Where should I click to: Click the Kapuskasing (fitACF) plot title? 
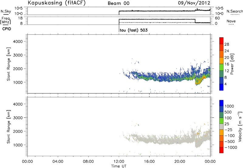click(x=56, y=3)
